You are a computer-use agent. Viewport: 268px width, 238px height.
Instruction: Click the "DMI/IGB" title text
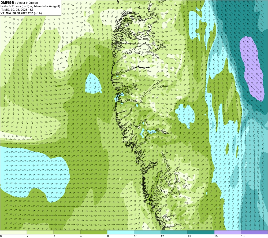coord(7,3)
